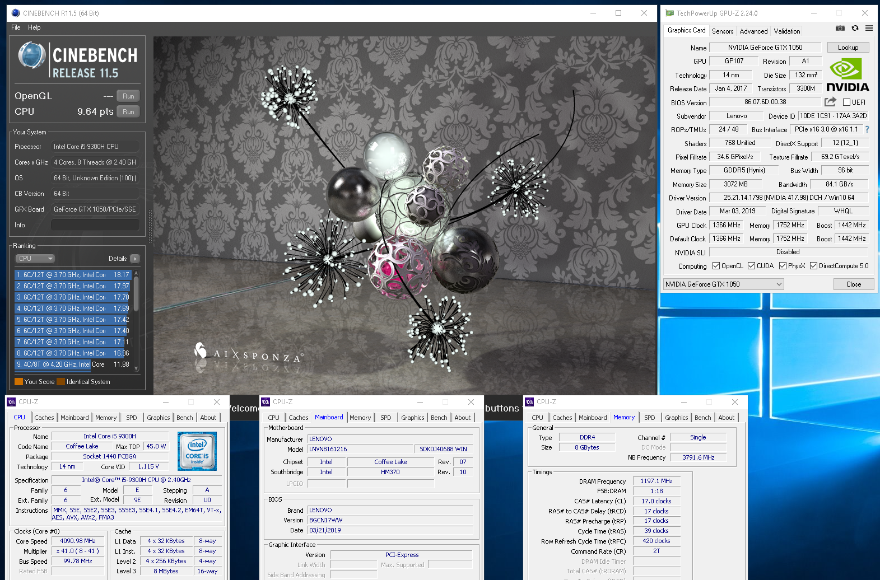Open Bench tab in the CPU-Z Memory window

[702, 418]
